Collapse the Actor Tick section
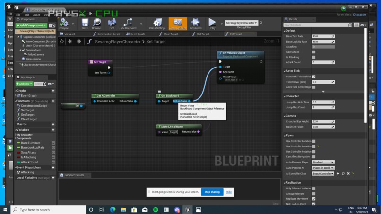Screen dimensions: 381x214 tap(285, 71)
